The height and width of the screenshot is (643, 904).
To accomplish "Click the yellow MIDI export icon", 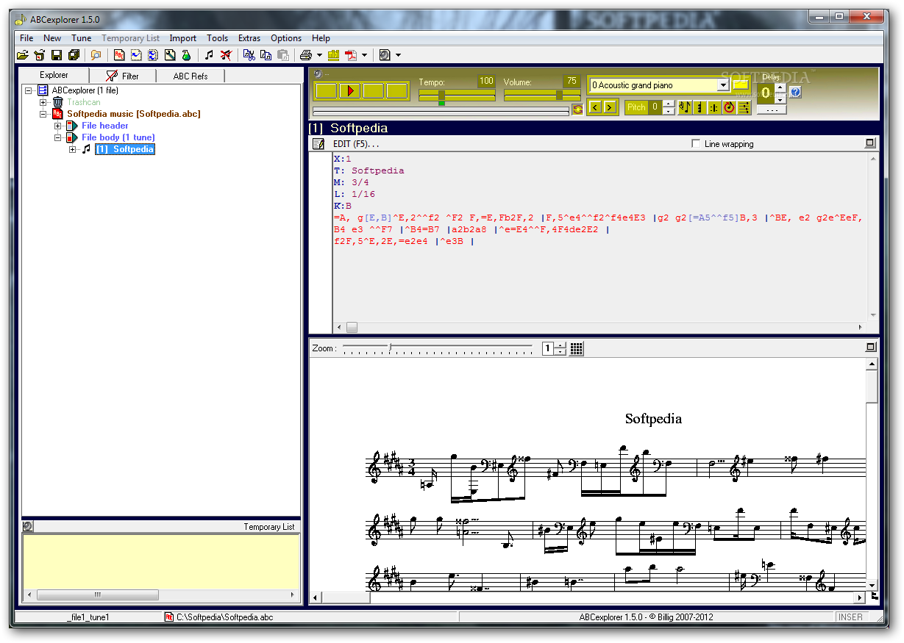I will pyautogui.click(x=333, y=55).
